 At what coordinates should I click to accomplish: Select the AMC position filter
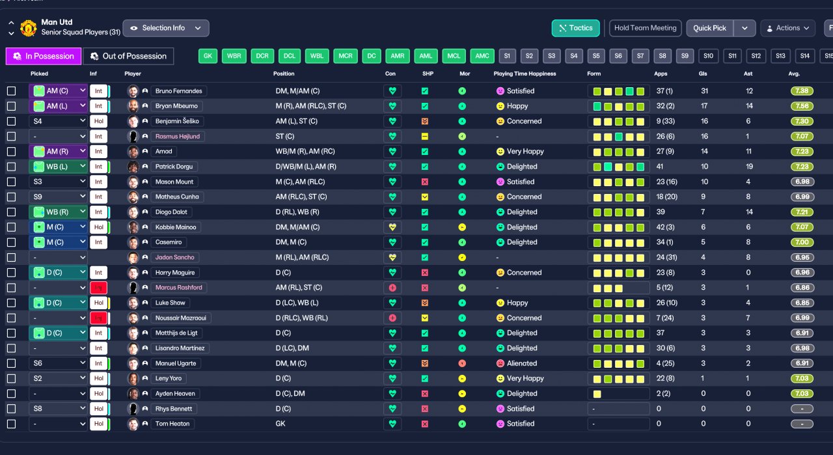[x=482, y=56]
